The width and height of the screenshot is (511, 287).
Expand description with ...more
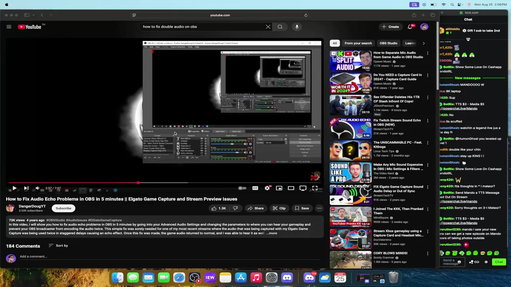tap(271, 233)
